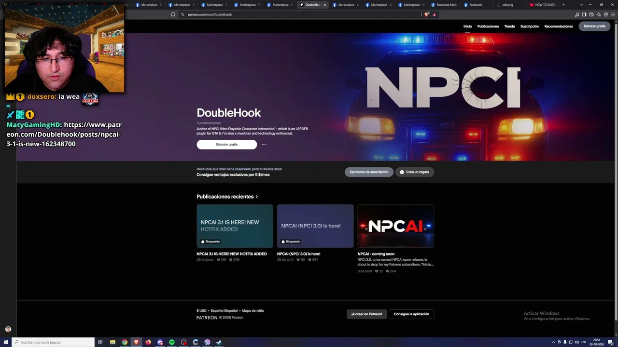Open the Leo AI sparkle icon
This screenshot has width=618, height=347.
tap(599, 14)
